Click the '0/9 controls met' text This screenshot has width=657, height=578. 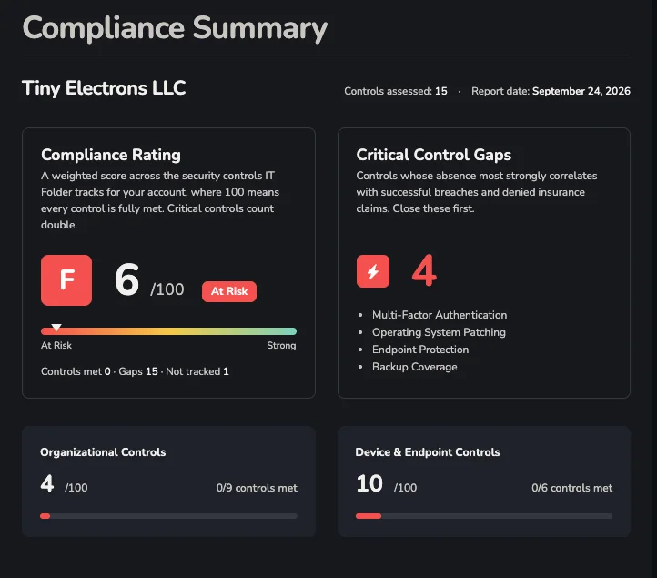(257, 488)
